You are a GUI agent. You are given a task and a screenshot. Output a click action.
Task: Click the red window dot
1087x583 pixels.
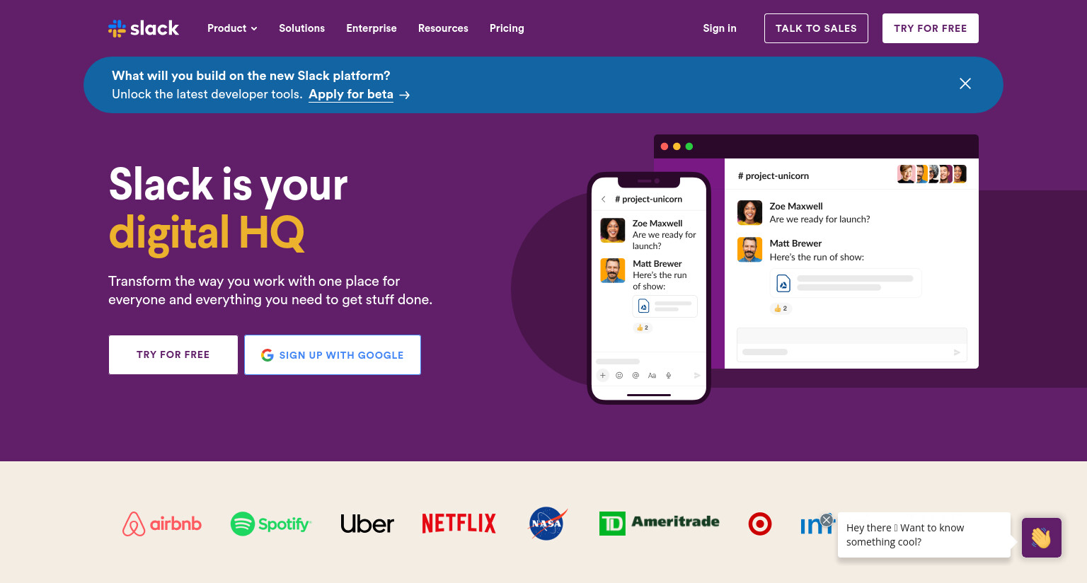[x=665, y=146]
